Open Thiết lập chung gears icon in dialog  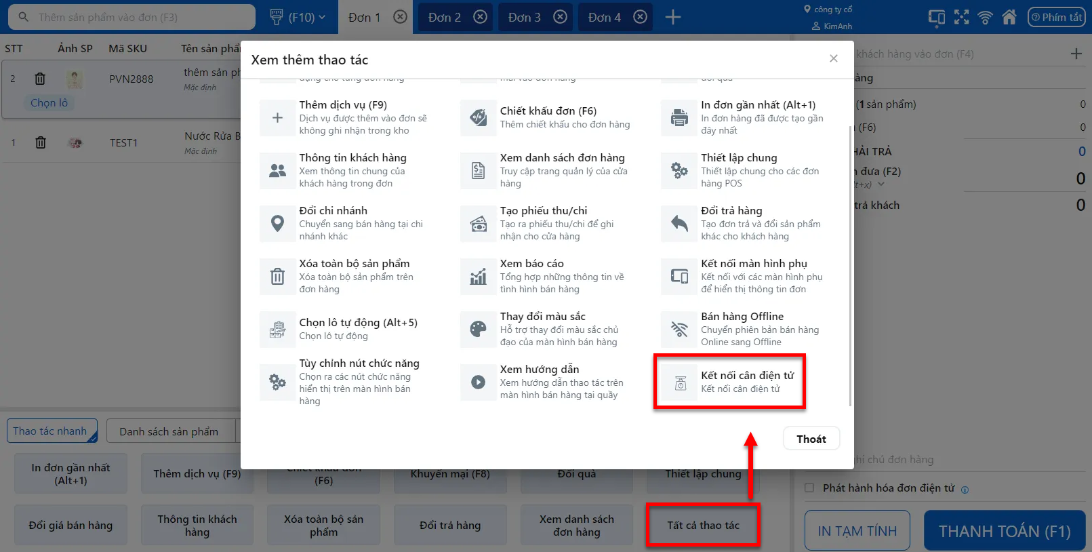pyautogui.click(x=679, y=171)
